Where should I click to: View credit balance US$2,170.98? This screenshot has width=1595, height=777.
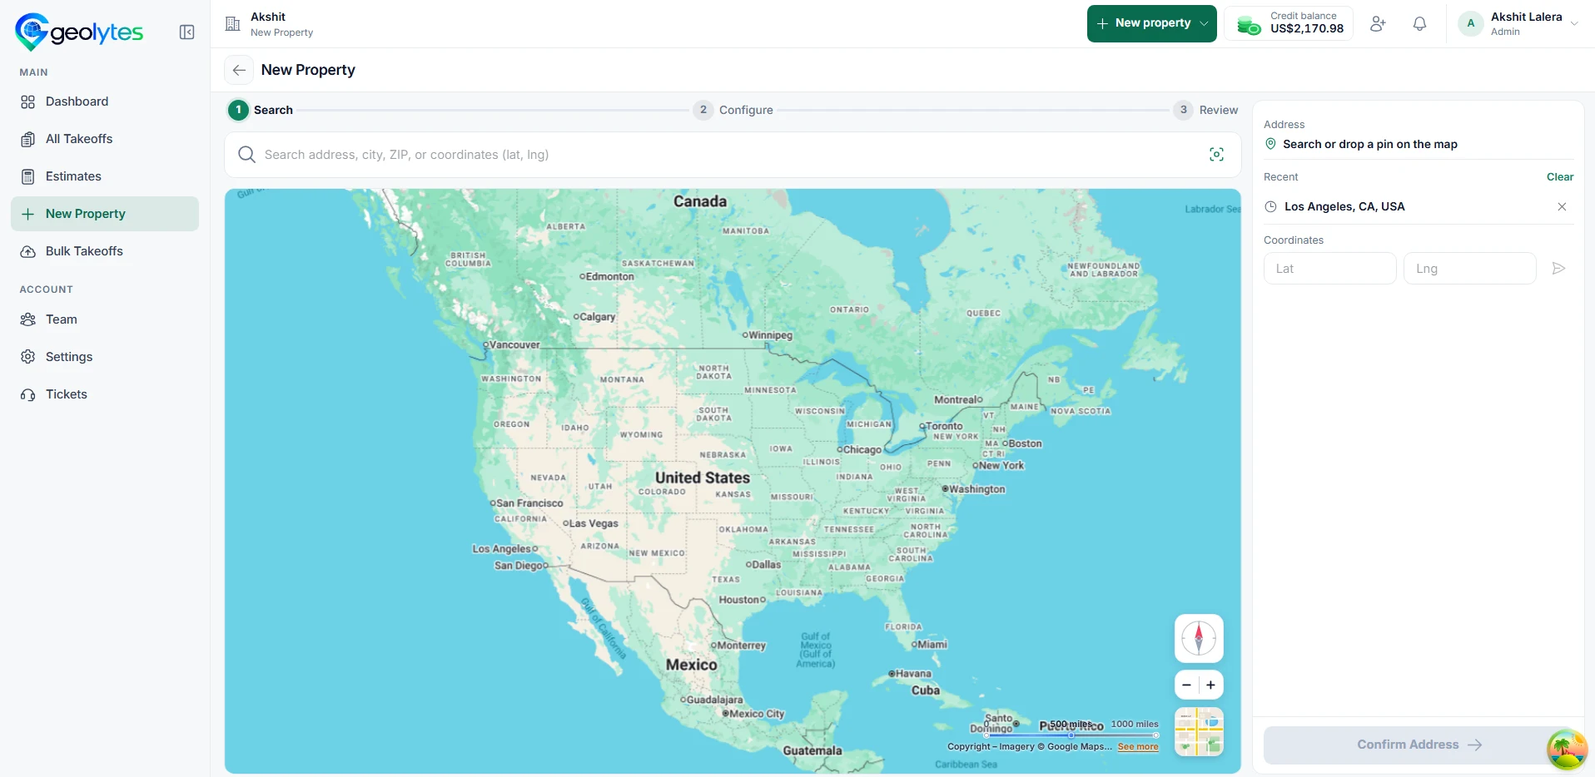[1289, 23]
